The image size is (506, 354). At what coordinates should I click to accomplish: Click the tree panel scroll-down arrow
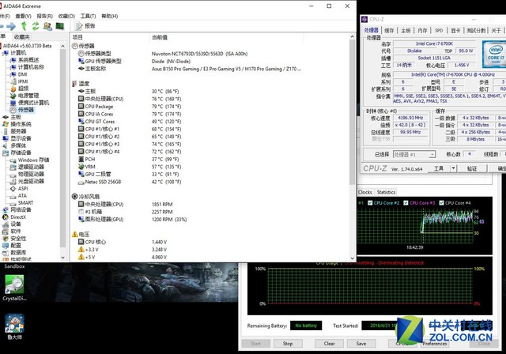[63, 258]
